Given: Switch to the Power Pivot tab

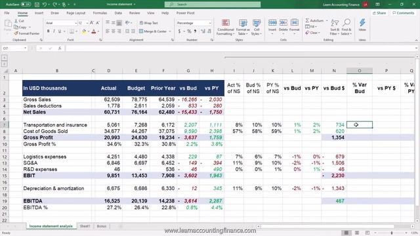Looking at the screenshot, I should click(x=185, y=13).
